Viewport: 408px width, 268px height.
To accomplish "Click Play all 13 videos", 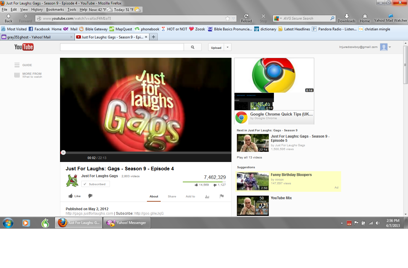I will click(249, 158).
